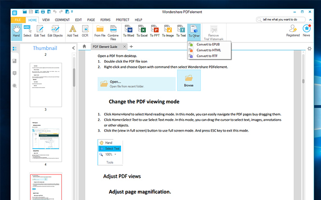Click the Browse image in the document
The height and width of the screenshot is (200, 321).
point(189,80)
